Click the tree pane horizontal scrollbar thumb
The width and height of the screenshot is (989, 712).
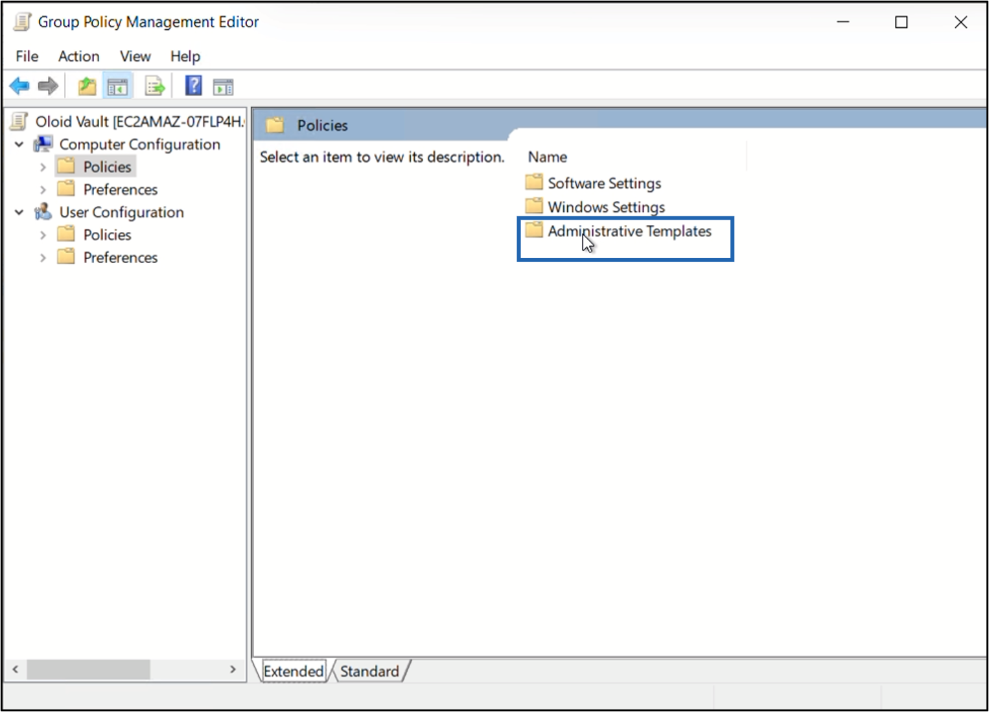pos(89,669)
